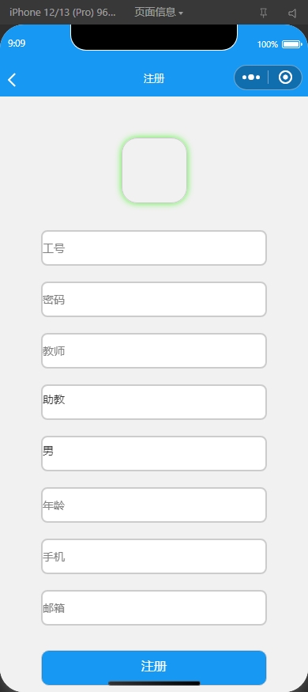Select the 教师 field

[154, 351]
